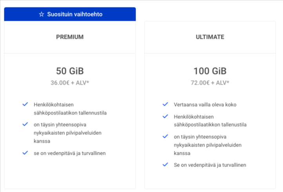Click the checkmark beside Premium's Henkilökohtaisen sähköpostilaatikon feature
The width and height of the screenshot is (283, 192).
[25, 104]
